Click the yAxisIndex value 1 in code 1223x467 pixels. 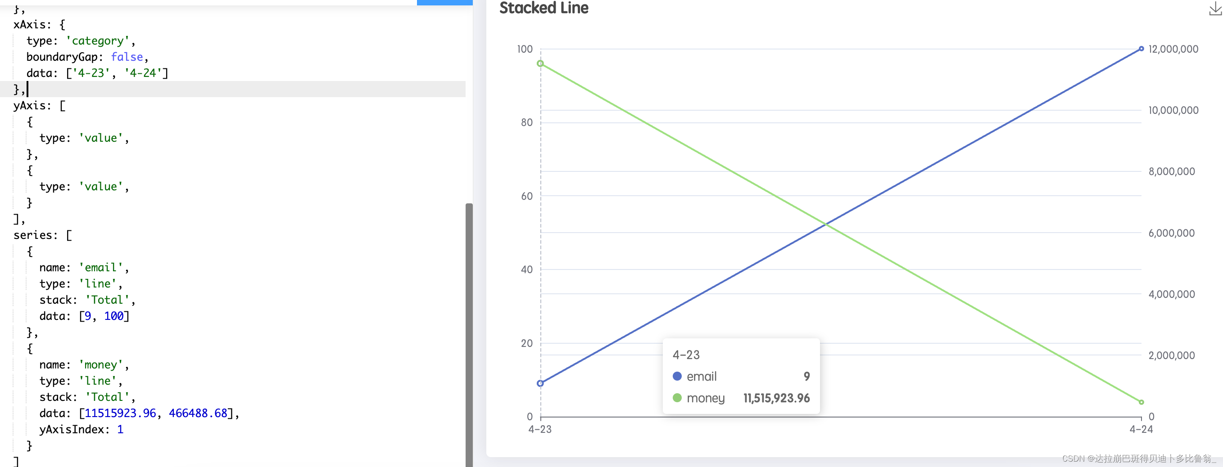[121, 429]
